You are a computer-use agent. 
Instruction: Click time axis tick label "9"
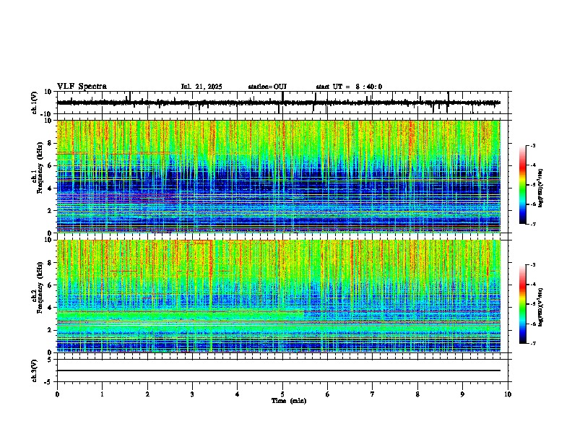click(x=462, y=394)
